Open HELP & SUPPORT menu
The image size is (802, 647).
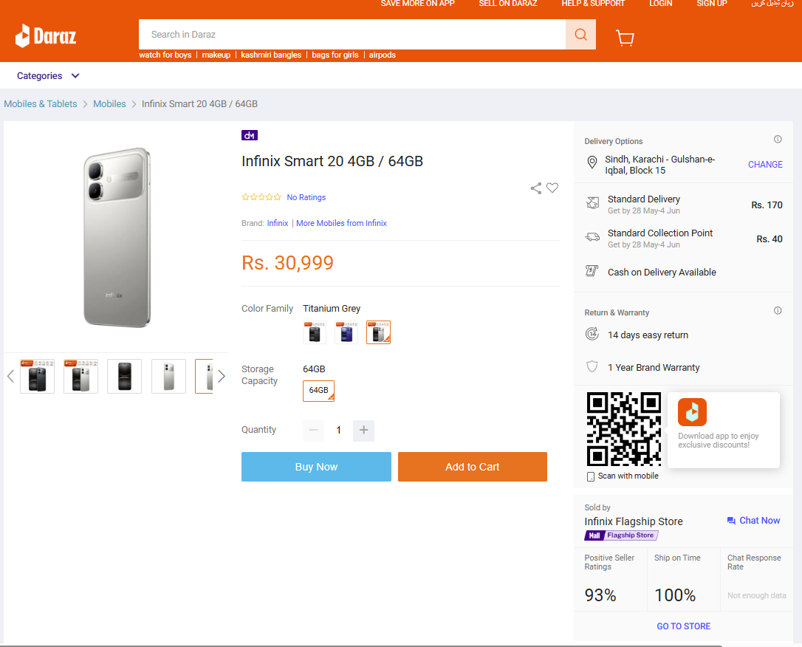click(x=593, y=4)
